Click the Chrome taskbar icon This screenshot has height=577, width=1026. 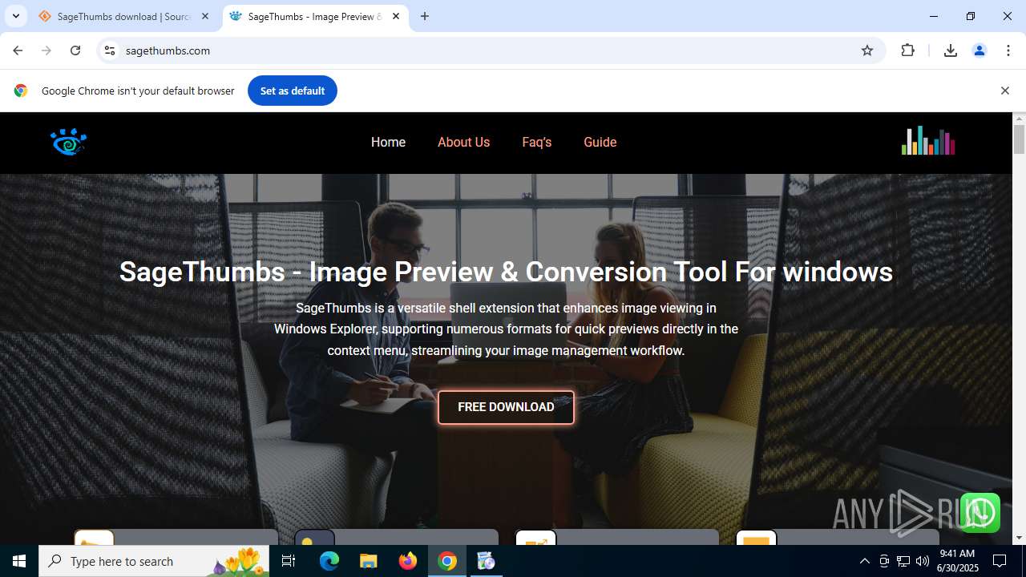(x=447, y=561)
